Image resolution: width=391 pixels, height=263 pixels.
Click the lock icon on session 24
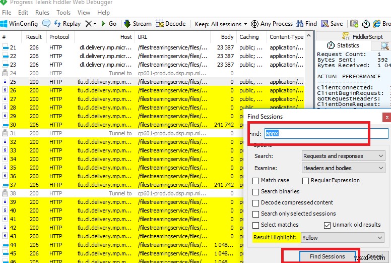(5, 73)
